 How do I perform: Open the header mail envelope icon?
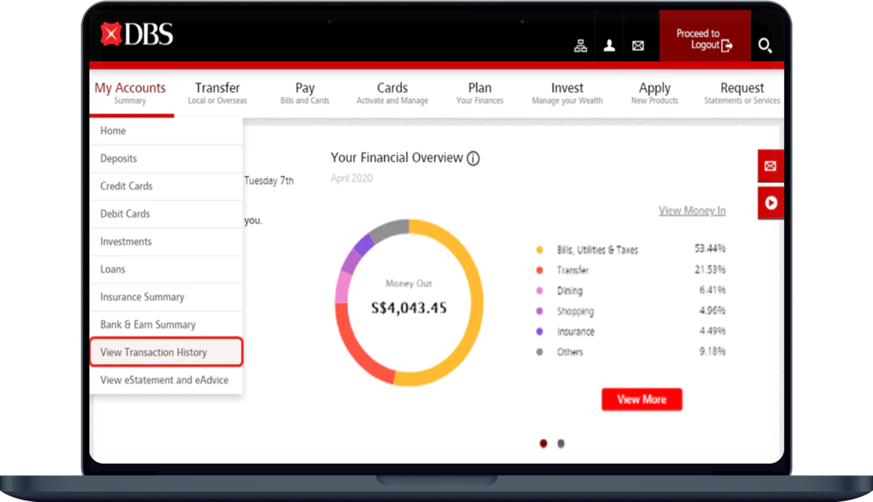[x=638, y=46]
